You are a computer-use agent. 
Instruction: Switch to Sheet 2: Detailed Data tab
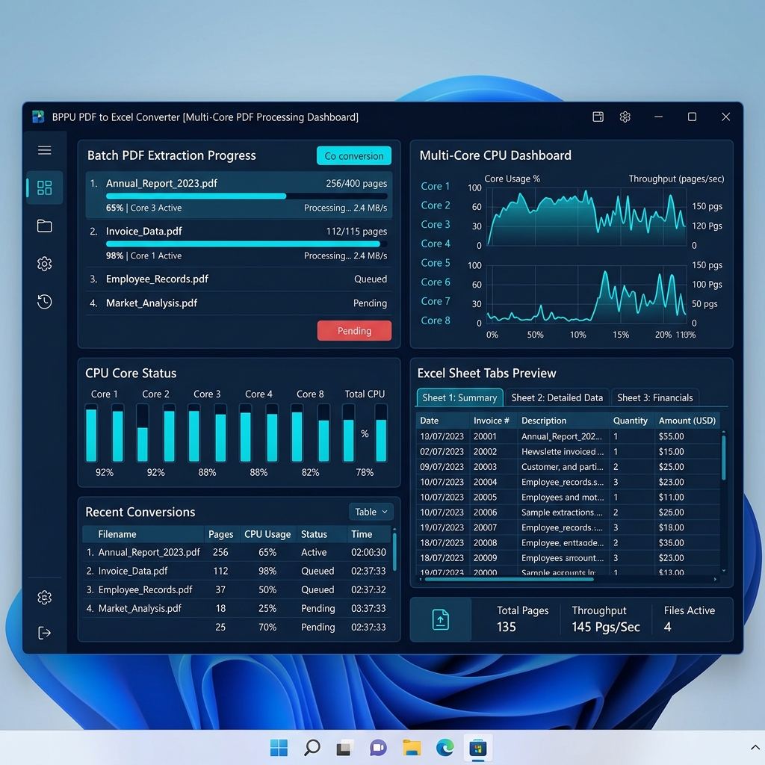click(x=557, y=397)
